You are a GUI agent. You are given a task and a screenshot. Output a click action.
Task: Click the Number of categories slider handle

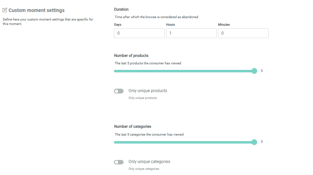[254, 142]
